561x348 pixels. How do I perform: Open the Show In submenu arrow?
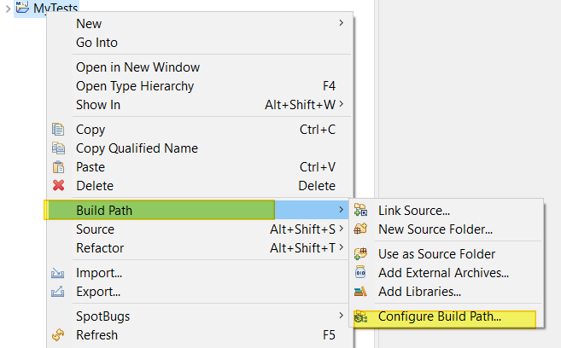342,105
